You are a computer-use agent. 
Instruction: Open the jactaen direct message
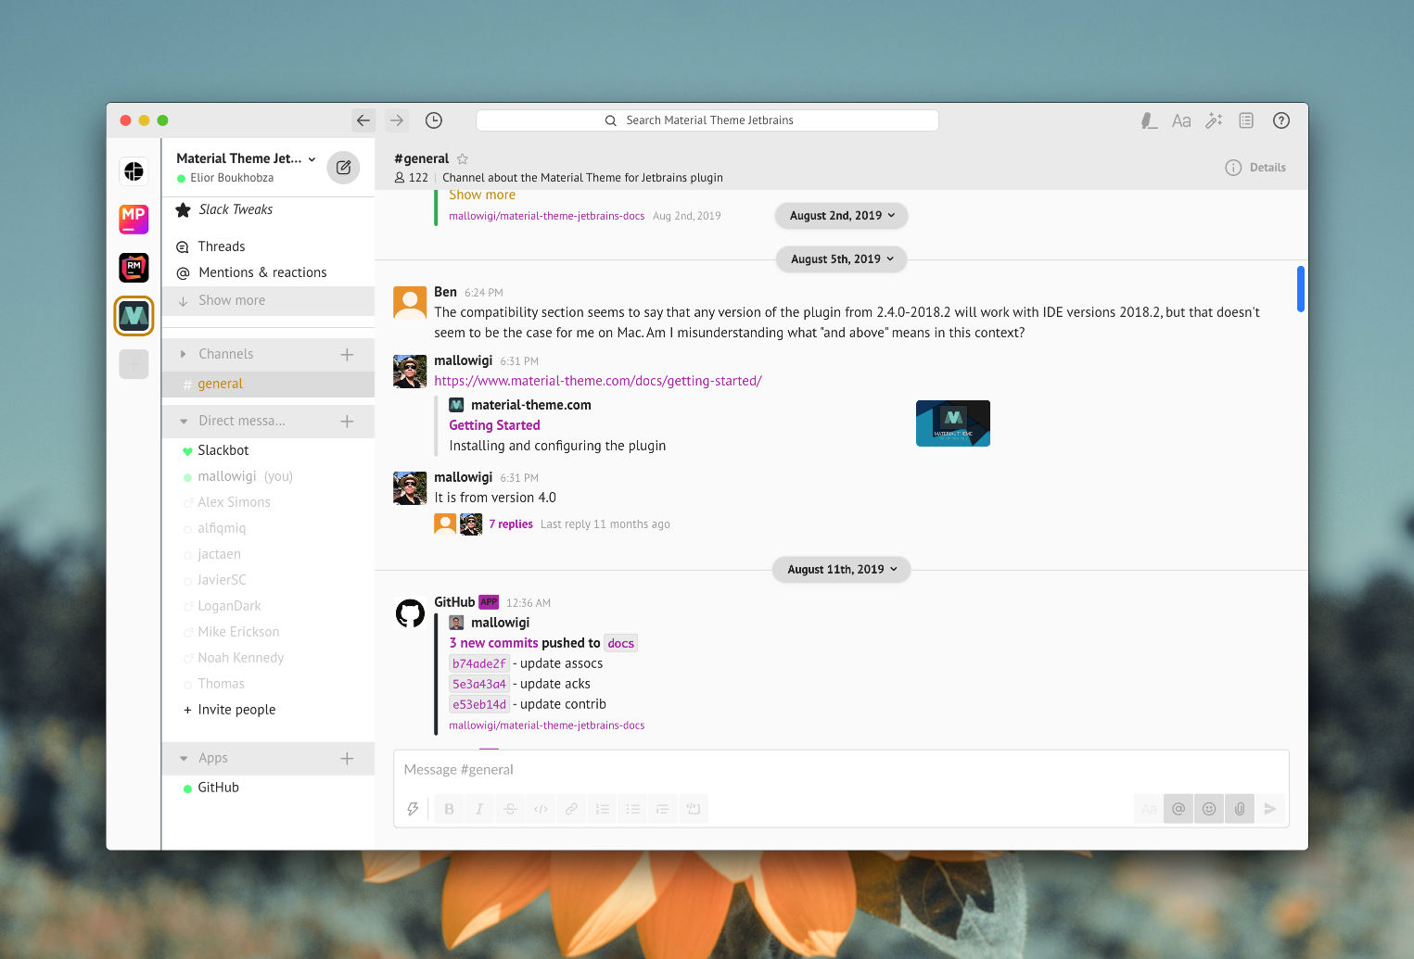pyautogui.click(x=268, y=554)
